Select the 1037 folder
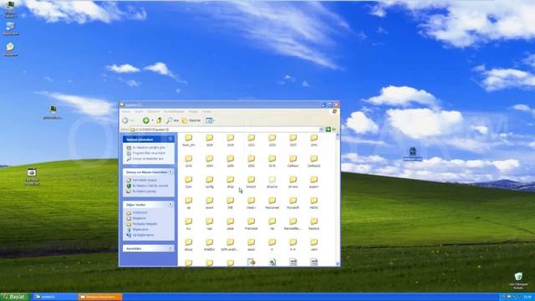535x301 pixels. 293,140
